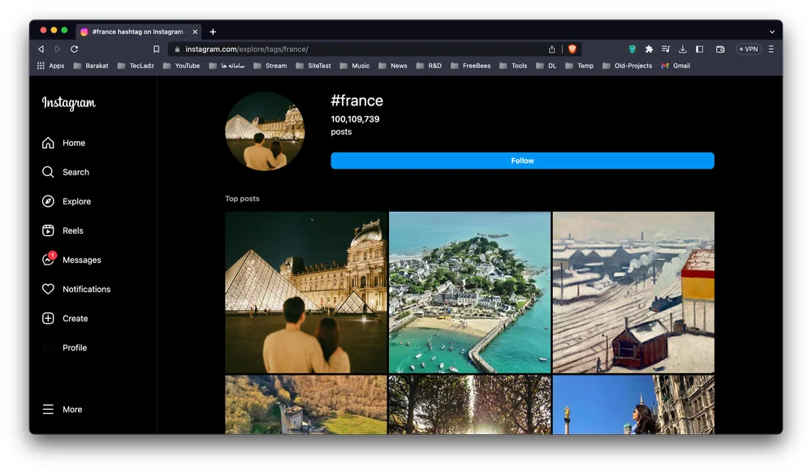
Task: Open the YouTube bookmarks folder
Action: pos(181,66)
